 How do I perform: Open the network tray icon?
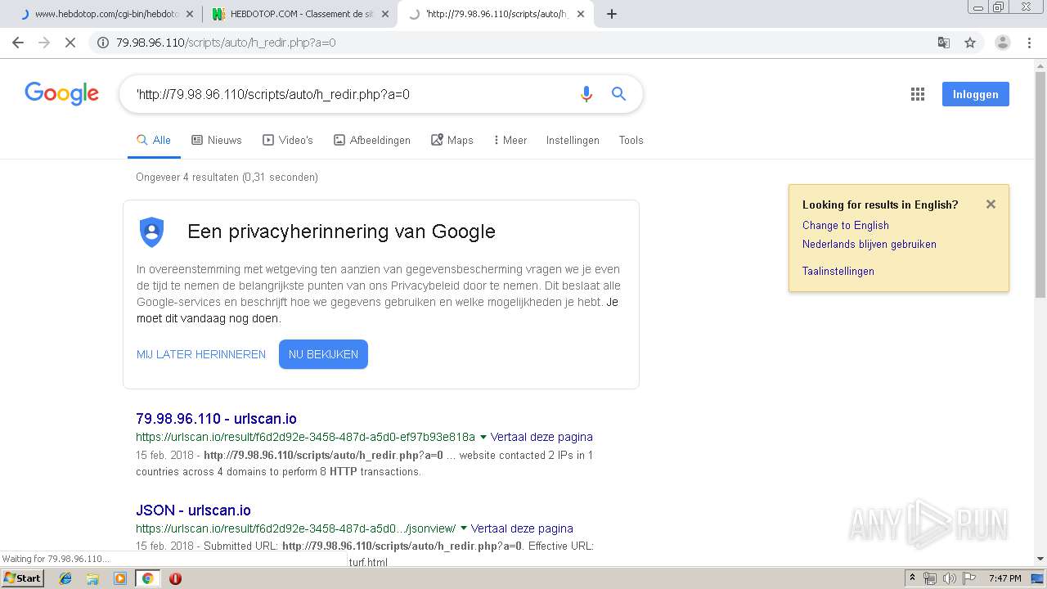pyautogui.click(x=929, y=578)
